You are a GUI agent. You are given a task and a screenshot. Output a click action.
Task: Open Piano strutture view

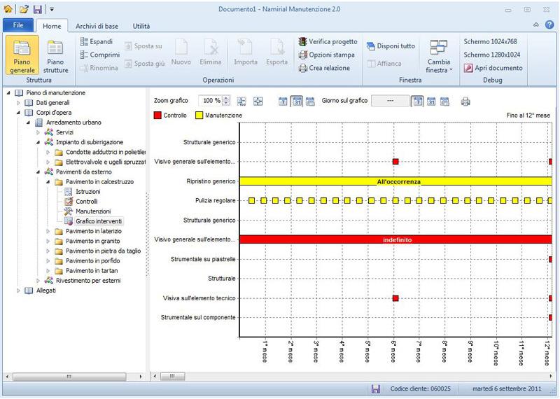[56, 56]
